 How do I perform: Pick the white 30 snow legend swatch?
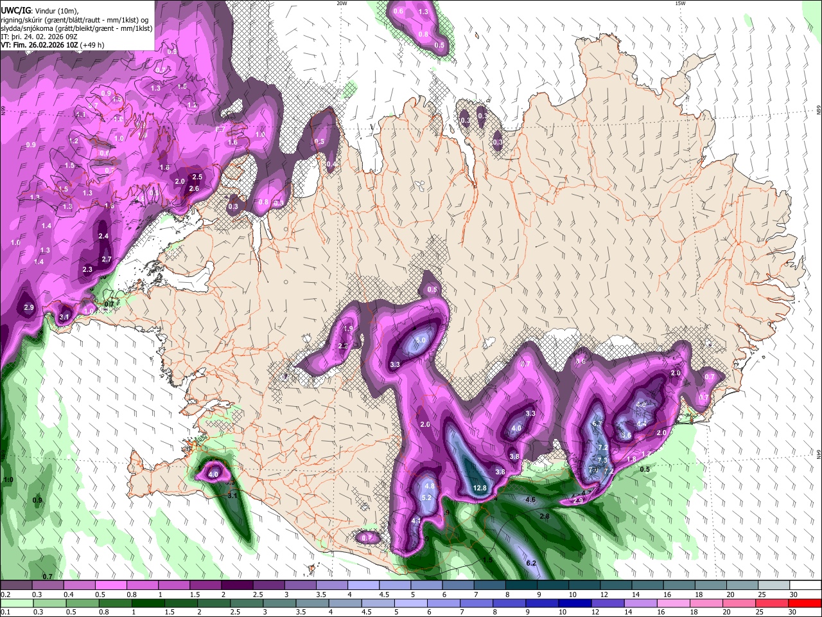point(805,586)
